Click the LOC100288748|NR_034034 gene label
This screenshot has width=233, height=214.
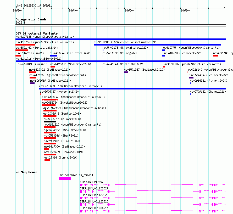pos(76,175)
